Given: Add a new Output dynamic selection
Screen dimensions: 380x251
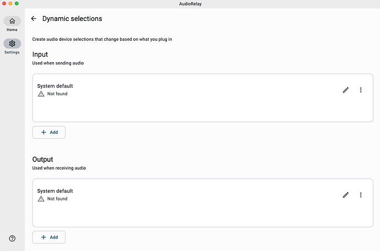Looking at the screenshot, I should [49, 237].
